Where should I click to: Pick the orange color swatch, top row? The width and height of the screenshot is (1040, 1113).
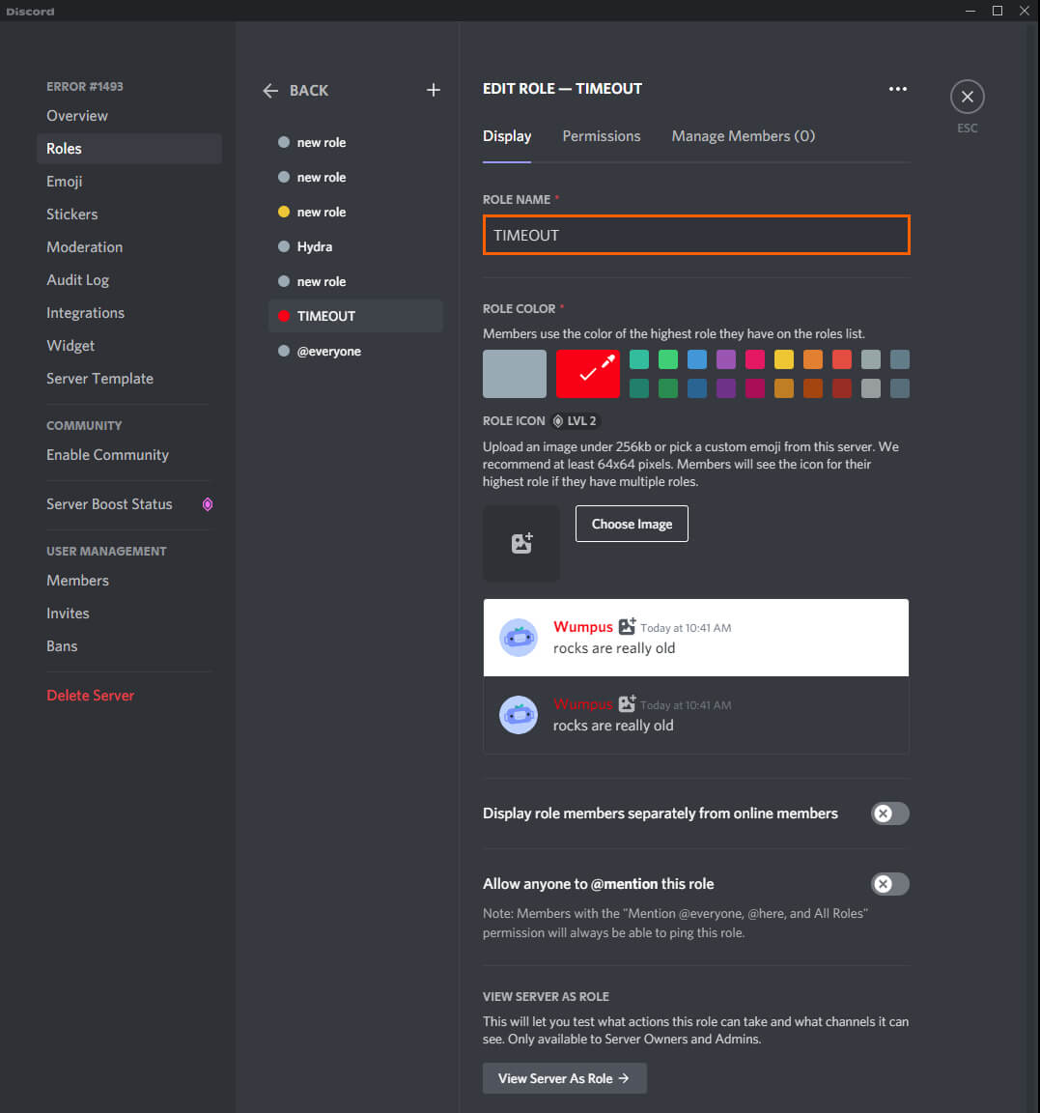coord(813,359)
